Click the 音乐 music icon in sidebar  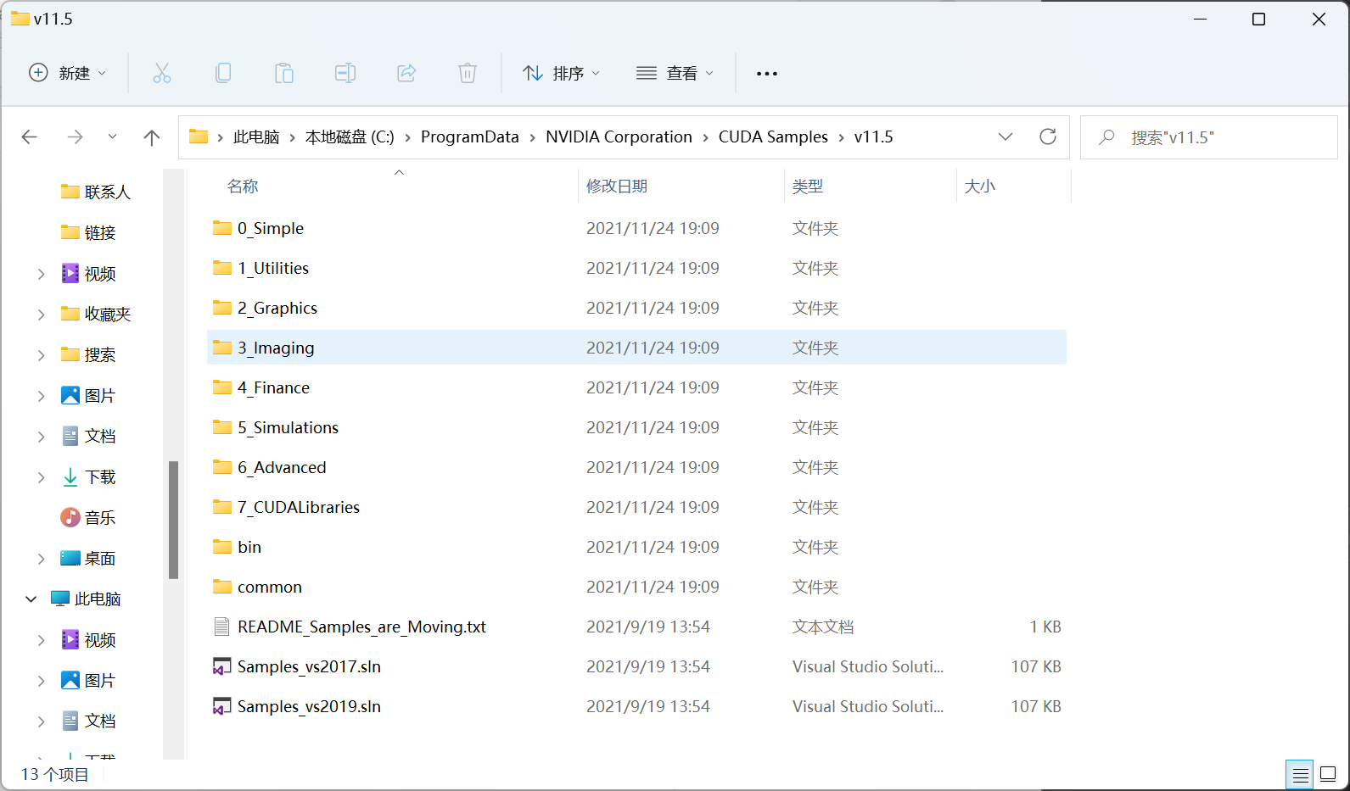(70, 517)
